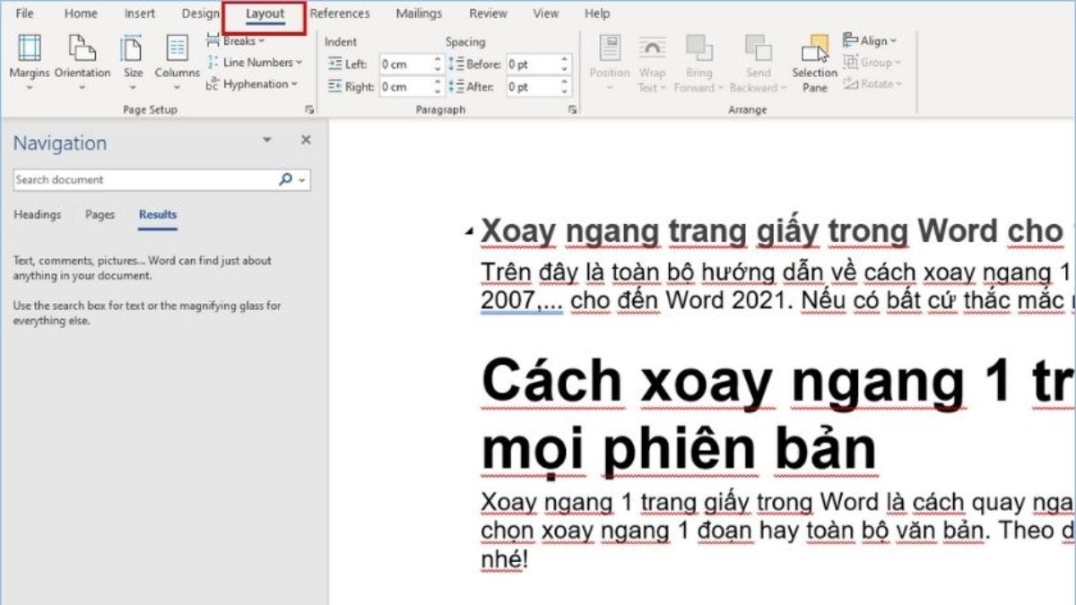The width and height of the screenshot is (1076, 605).
Task: Switch to the Headings tab in Navigation
Action: tap(38, 214)
